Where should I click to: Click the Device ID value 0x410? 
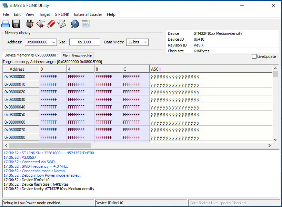[x=199, y=39]
